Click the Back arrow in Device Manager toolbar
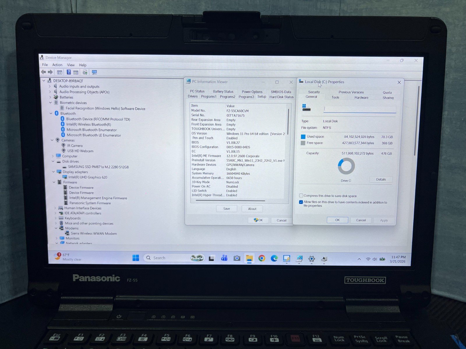The height and width of the screenshot is (349, 466). click(x=43, y=72)
